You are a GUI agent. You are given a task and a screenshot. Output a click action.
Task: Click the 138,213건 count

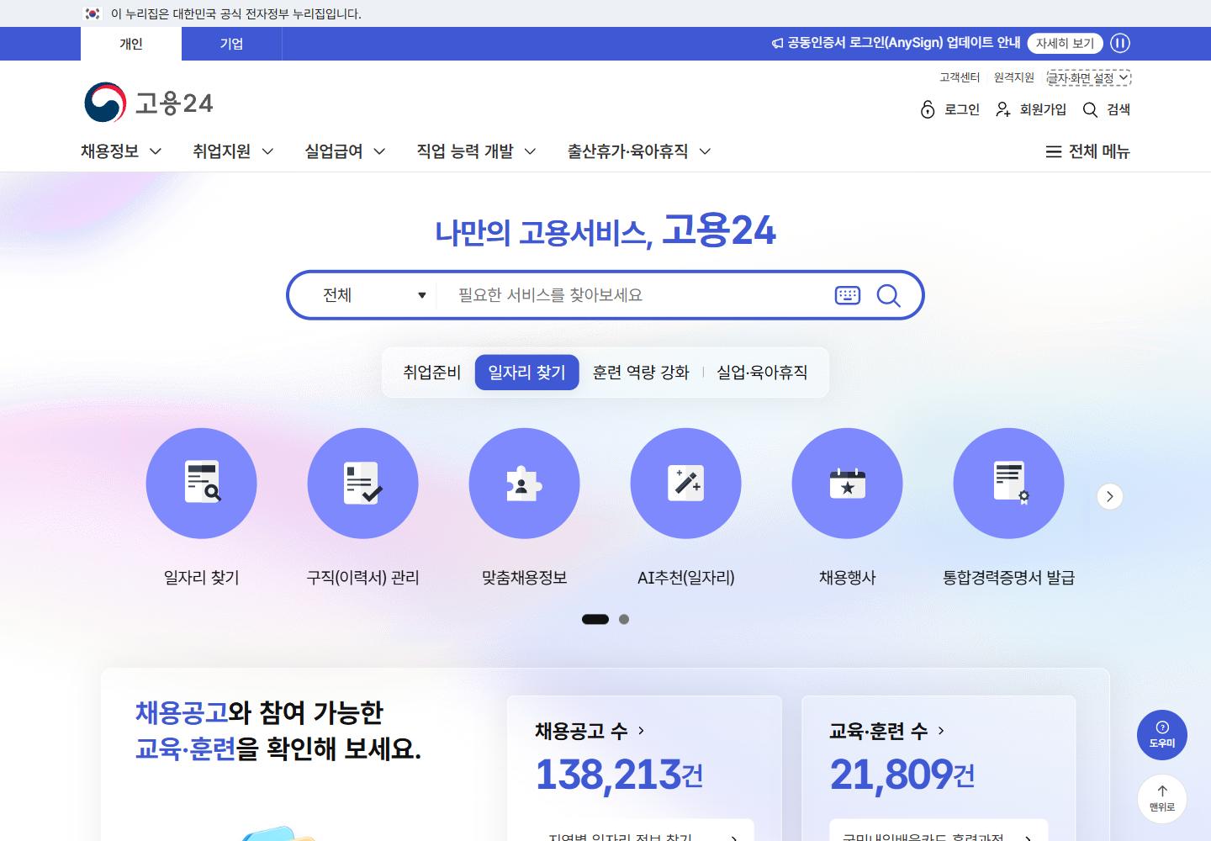tap(619, 775)
